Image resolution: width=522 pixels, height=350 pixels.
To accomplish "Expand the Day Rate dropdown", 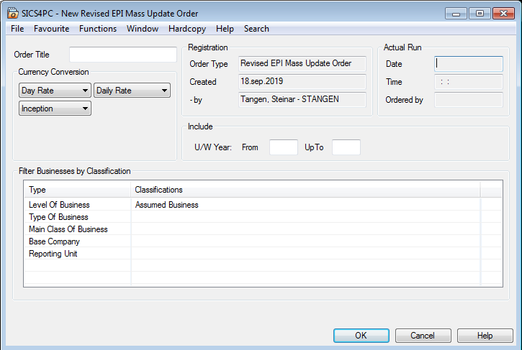I will point(55,91).
